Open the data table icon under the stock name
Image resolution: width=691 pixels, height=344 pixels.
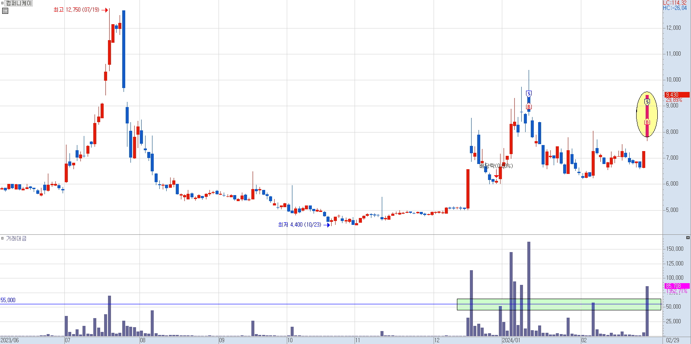[x=5, y=10]
